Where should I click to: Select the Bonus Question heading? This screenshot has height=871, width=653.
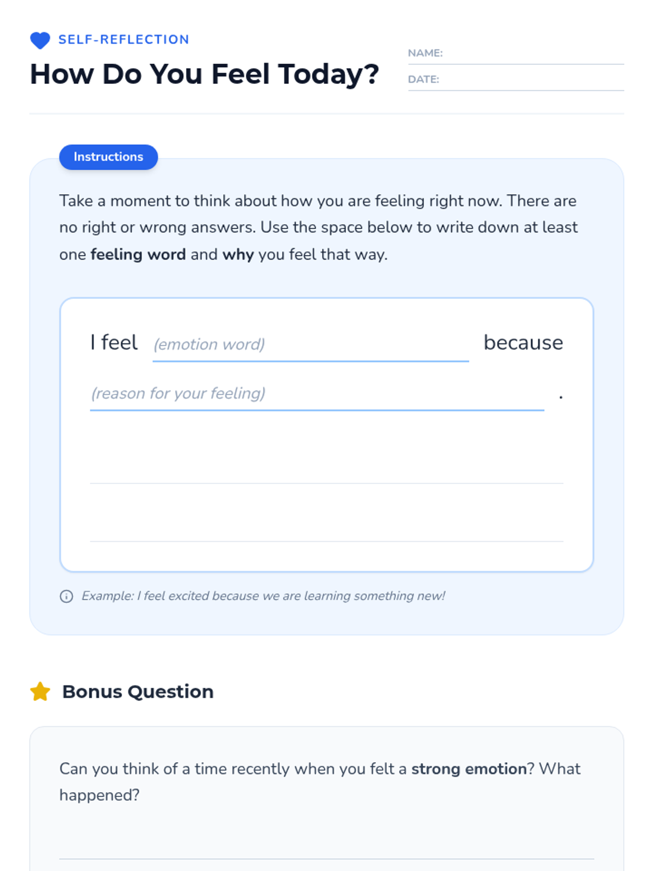click(x=138, y=691)
